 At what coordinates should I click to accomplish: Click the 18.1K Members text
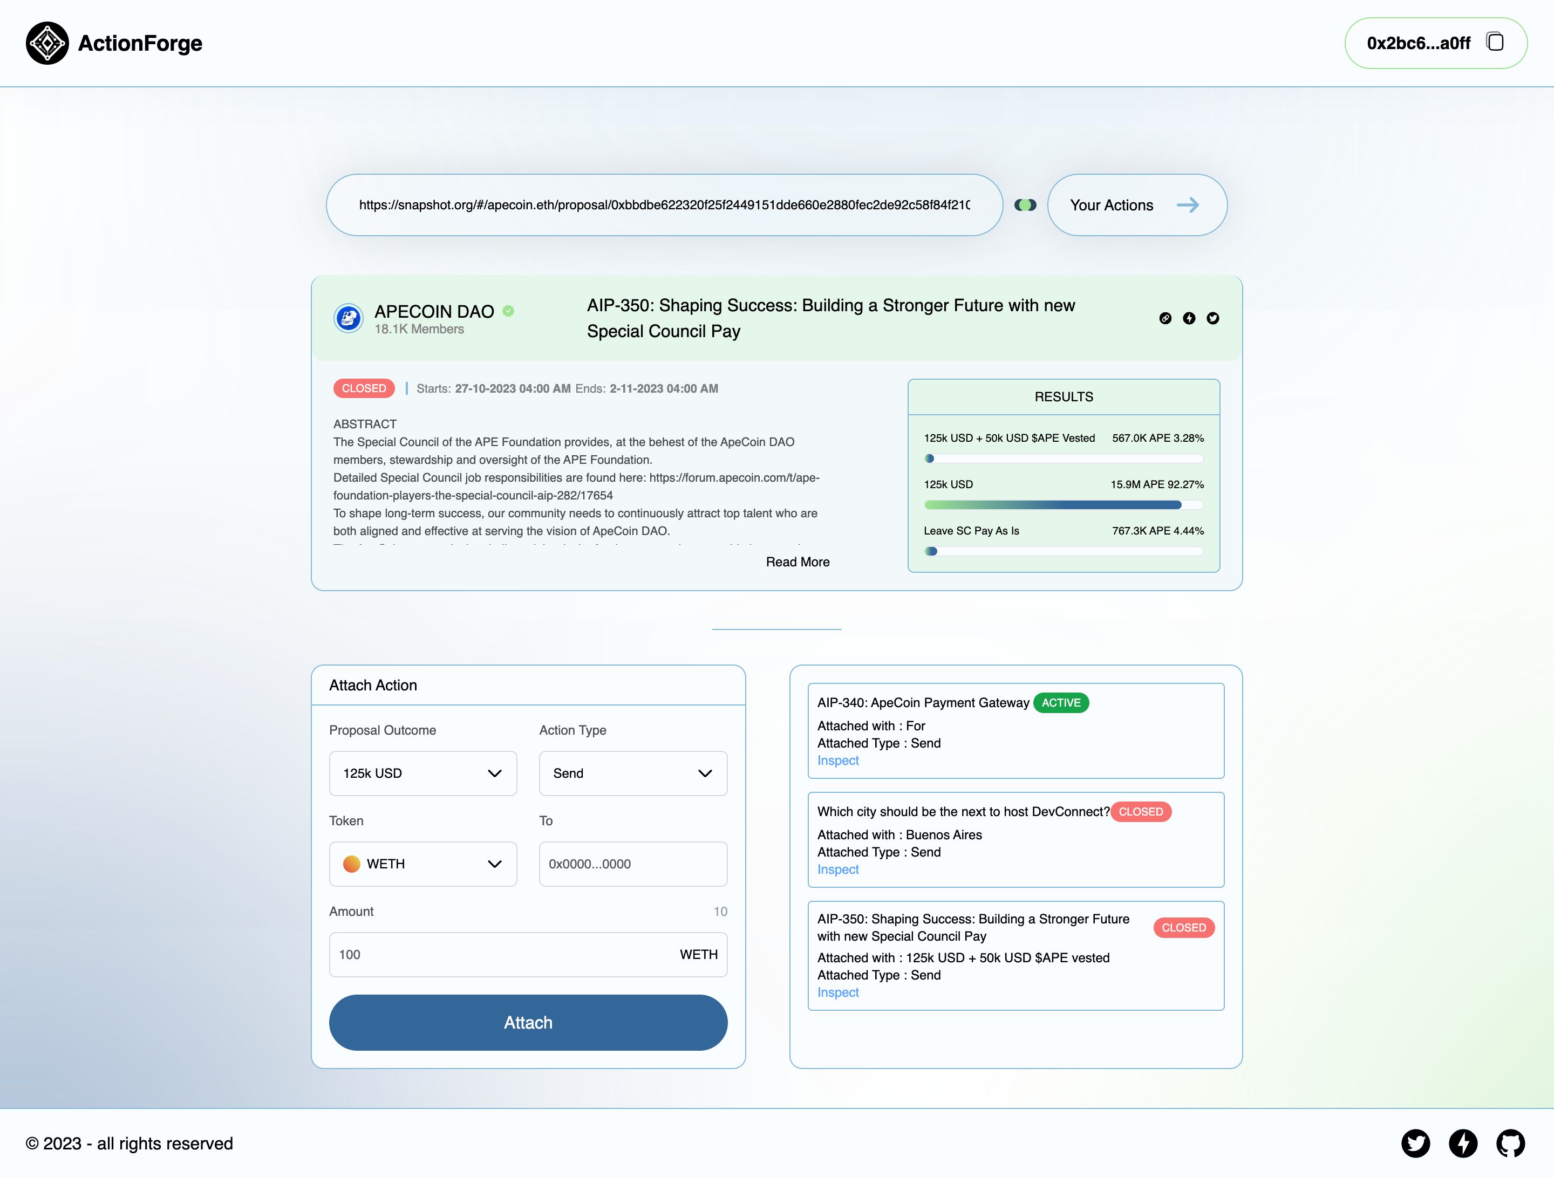pyautogui.click(x=419, y=330)
